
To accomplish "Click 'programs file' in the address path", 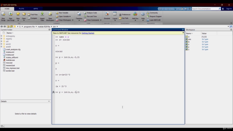I will coord(29,27).
